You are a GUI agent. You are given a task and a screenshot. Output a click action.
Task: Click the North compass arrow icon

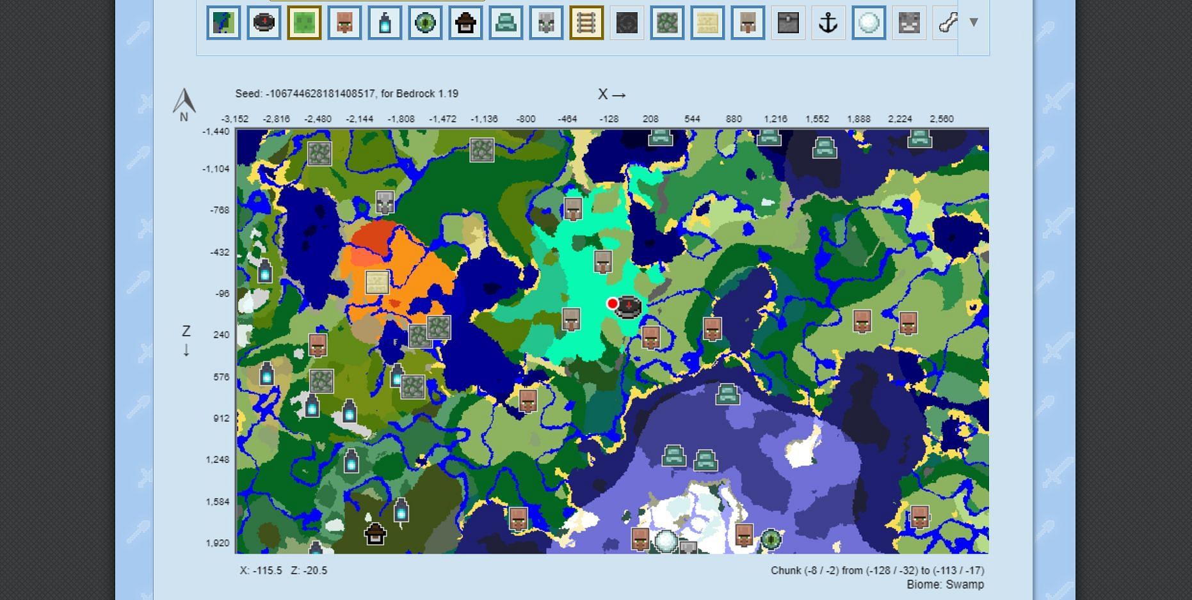(x=184, y=104)
